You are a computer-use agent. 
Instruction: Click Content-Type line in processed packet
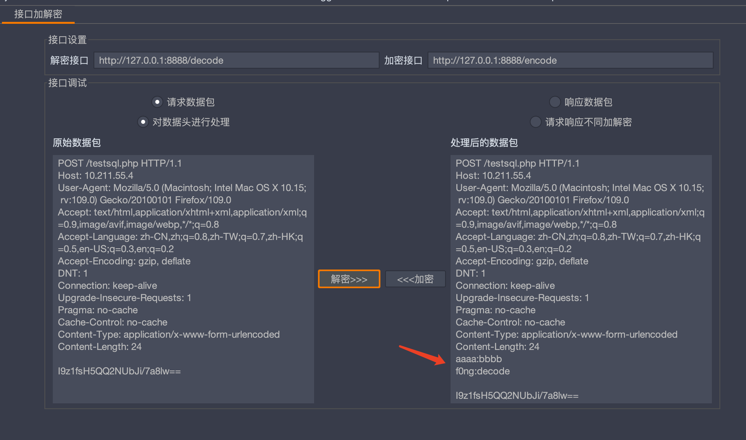coord(566,335)
